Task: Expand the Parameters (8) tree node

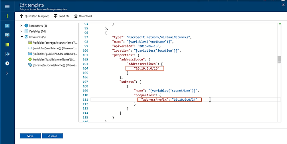Action: pyautogui.click(x=21, y=26)
